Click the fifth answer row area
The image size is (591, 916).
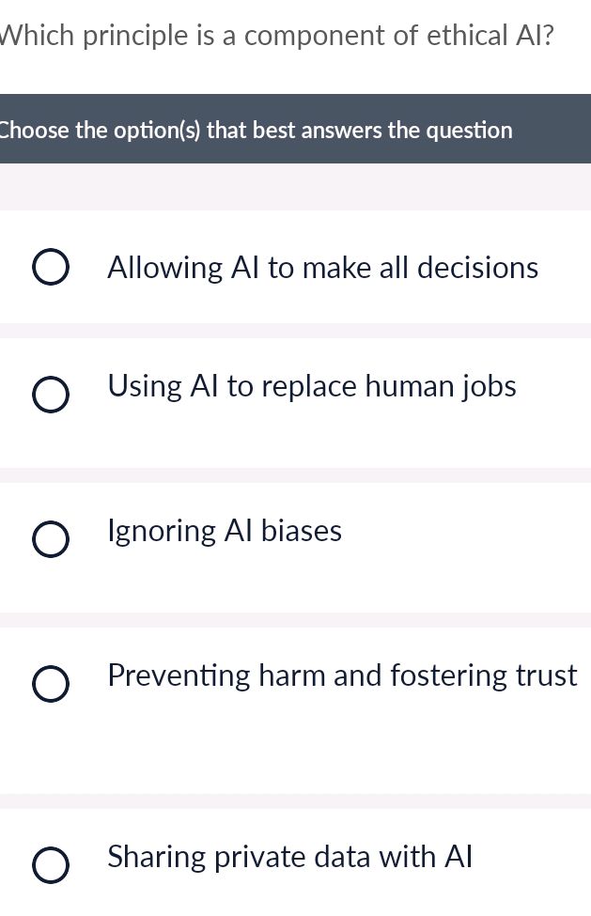click(295, 860)
